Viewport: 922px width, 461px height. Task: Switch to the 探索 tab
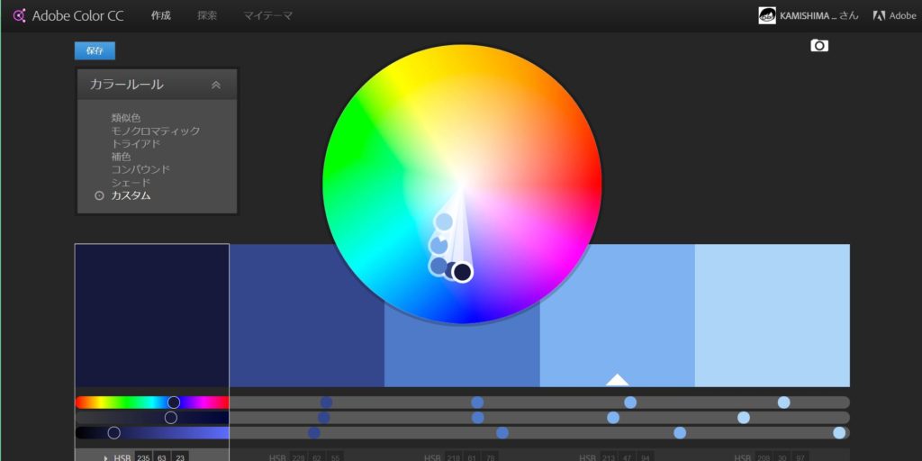click(207, 15)
